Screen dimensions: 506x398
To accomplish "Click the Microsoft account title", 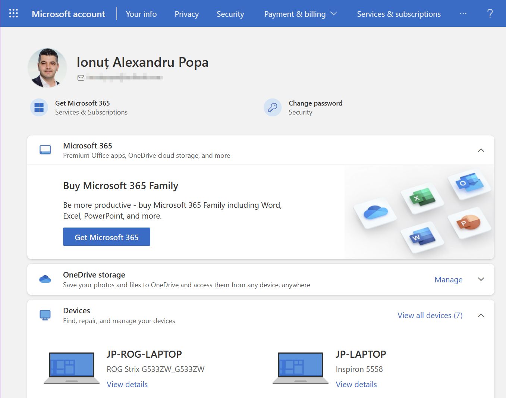I will pos(69,14).
